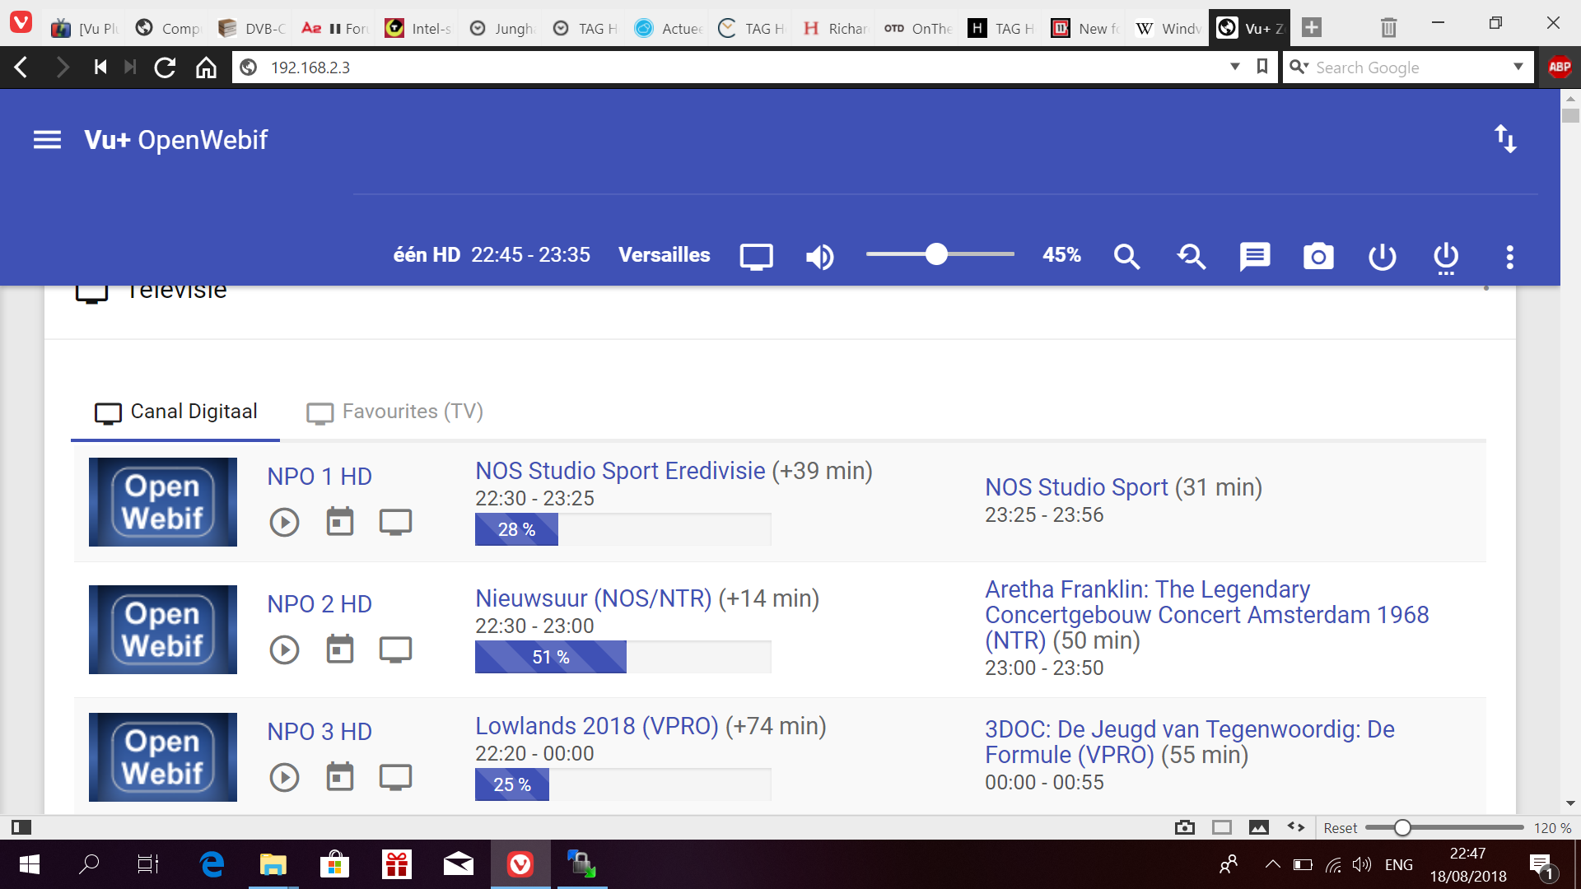Image resolution: width=1581 pixels, height=889 pixels.
Task: Switch to Favourites (TV) tab
Action: pyautogui.click(x=395, y=412)
